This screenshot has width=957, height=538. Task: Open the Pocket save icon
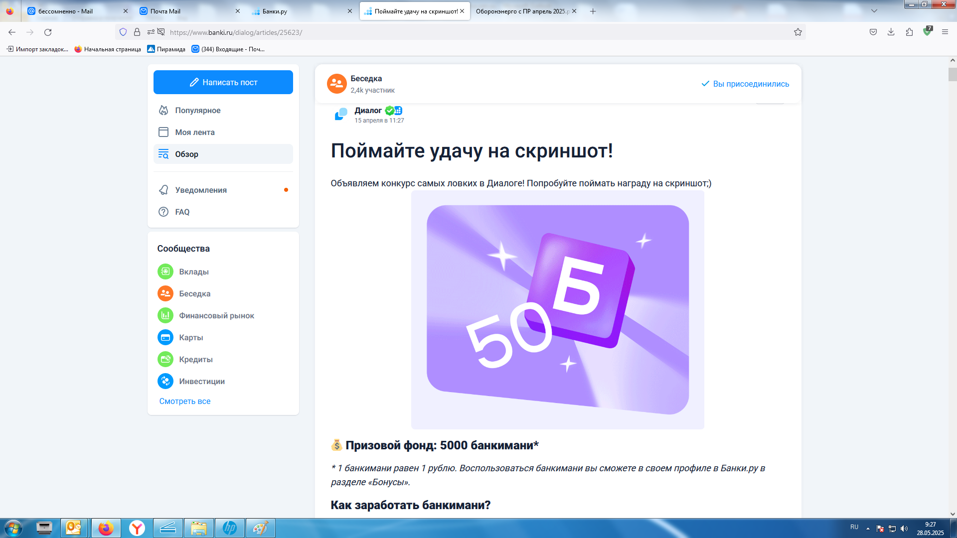pos(873,32)
